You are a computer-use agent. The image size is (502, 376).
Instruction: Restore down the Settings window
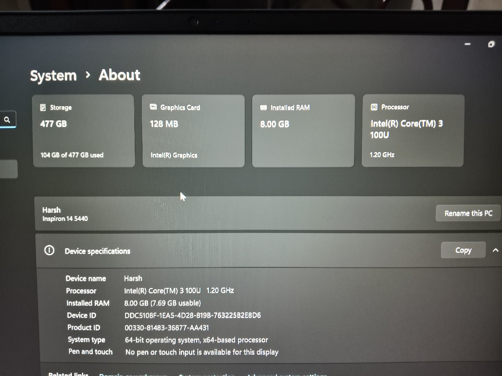(x=491, y=44)
